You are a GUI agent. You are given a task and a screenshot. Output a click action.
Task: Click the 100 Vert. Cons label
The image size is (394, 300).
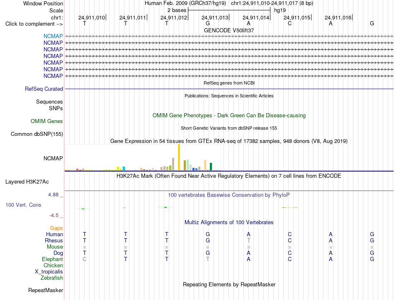(23, 205)
